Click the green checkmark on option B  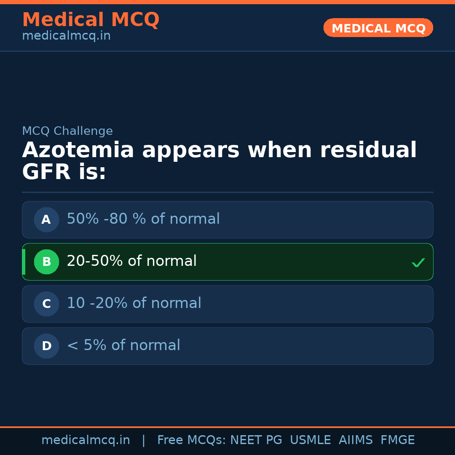tap(418, 262)
